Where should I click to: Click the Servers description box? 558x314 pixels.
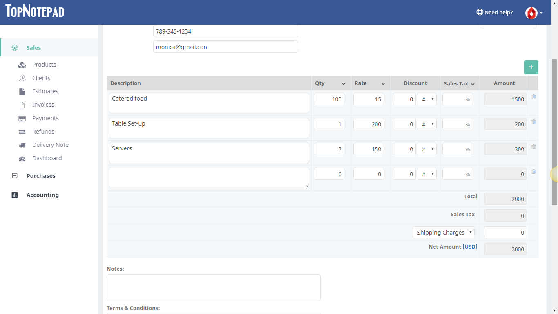pyautogui.click(x=209, y=153)
